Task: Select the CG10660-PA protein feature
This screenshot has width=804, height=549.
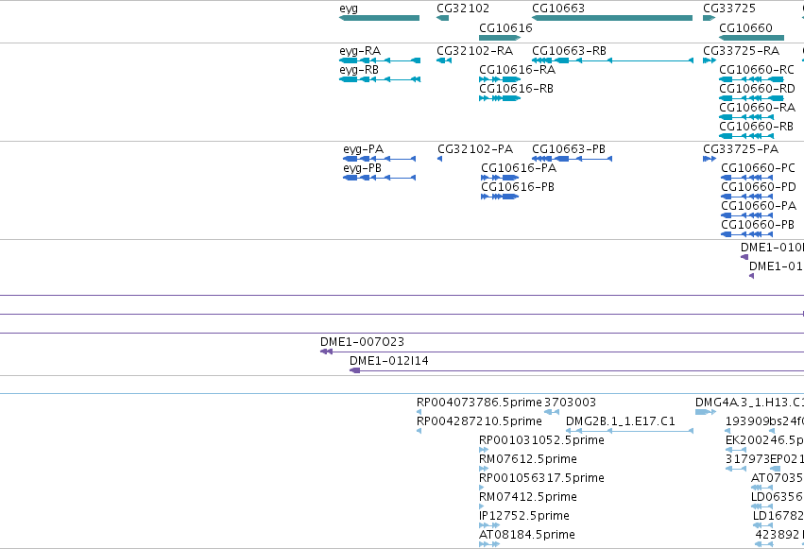Action: point(747,215)
